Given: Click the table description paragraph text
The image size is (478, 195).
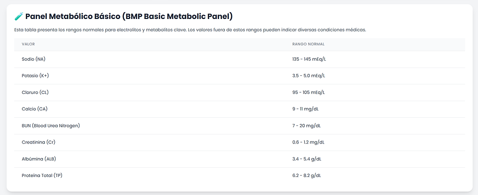Looking at the screenshot, I should [190, 30].
